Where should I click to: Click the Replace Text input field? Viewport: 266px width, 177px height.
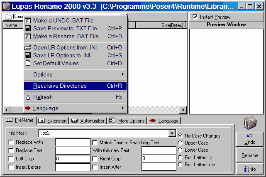(x=73, y=150)
